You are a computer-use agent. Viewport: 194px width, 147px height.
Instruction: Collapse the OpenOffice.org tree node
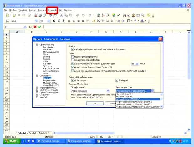point(37,45)
